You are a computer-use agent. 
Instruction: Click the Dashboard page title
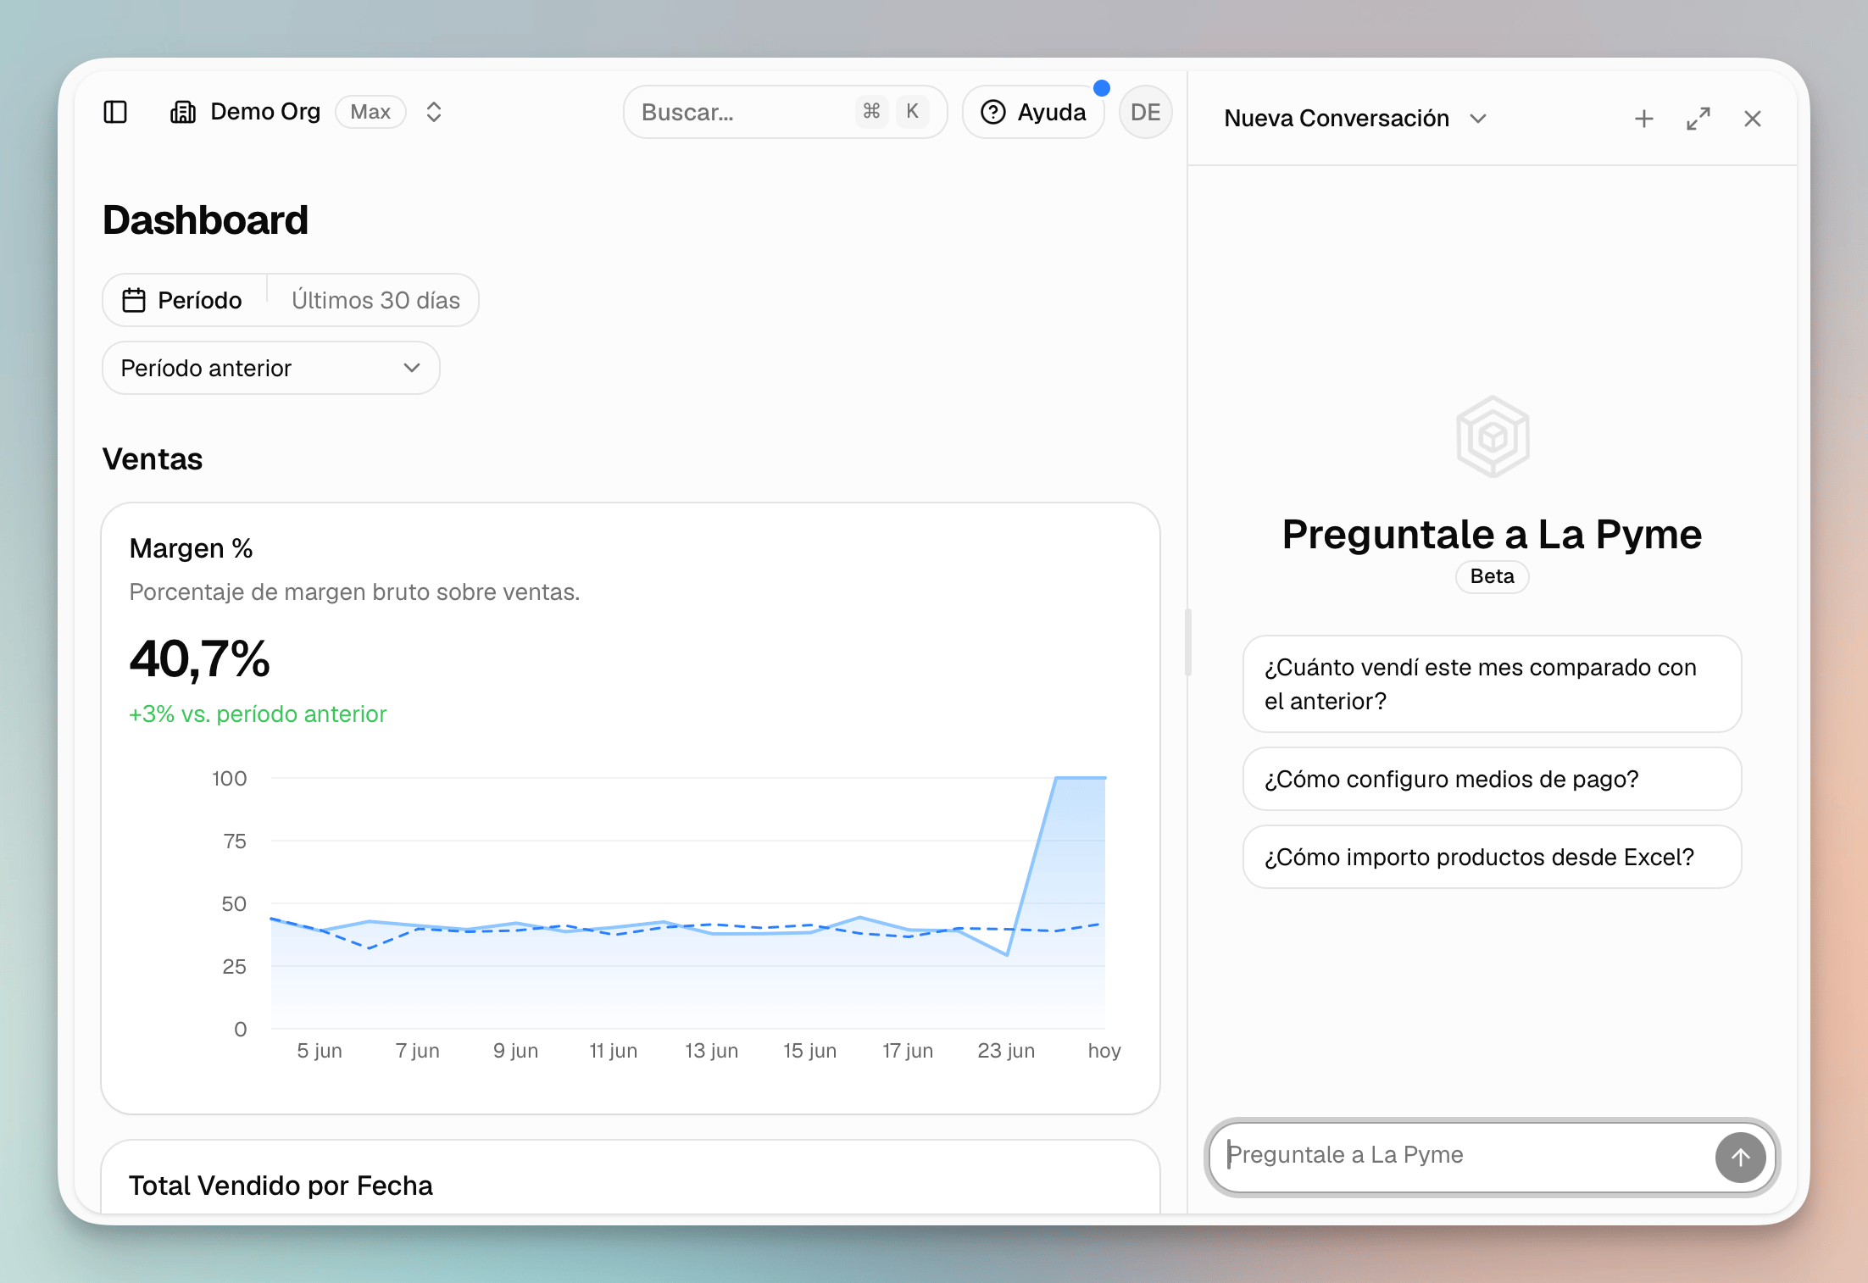[x=205, y=220]
